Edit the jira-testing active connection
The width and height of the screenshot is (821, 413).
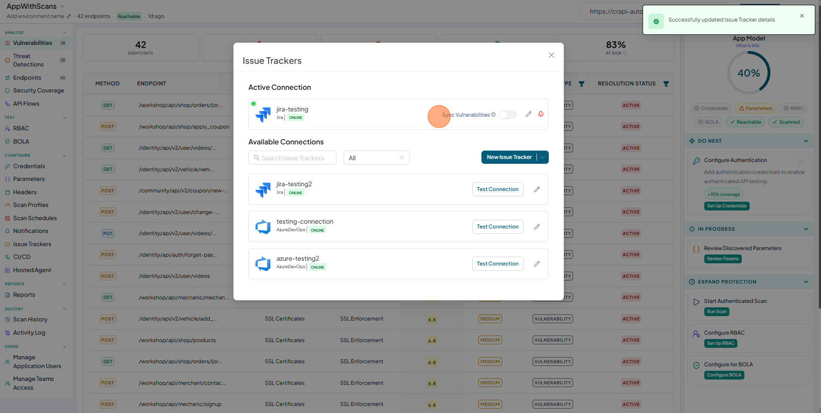click(x=529, y=114)
